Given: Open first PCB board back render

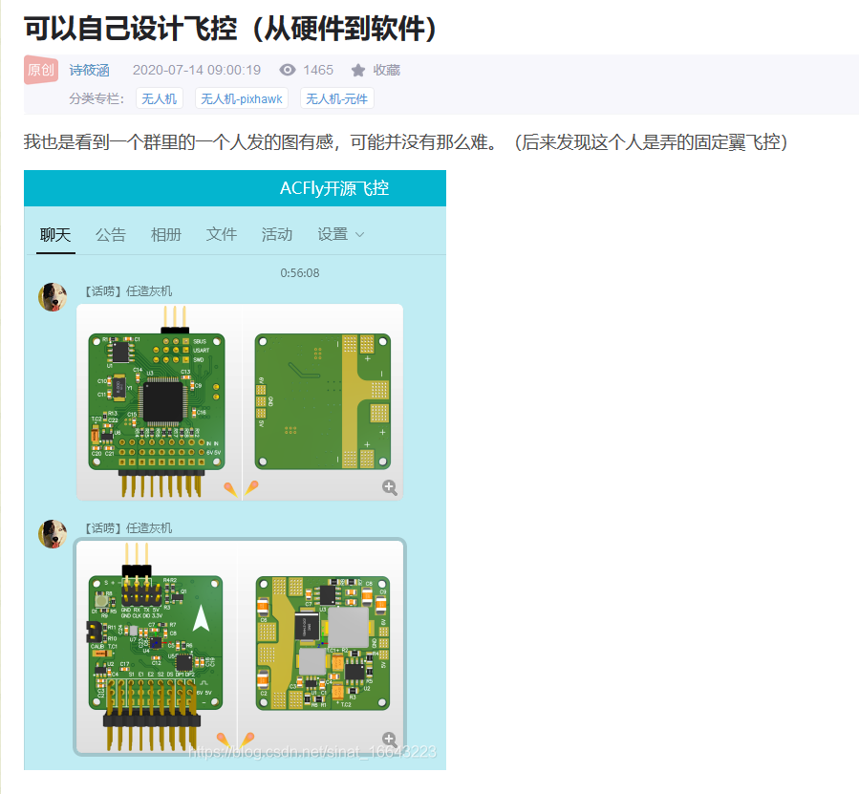Looking at the screenshot, I should click(323, 402).
